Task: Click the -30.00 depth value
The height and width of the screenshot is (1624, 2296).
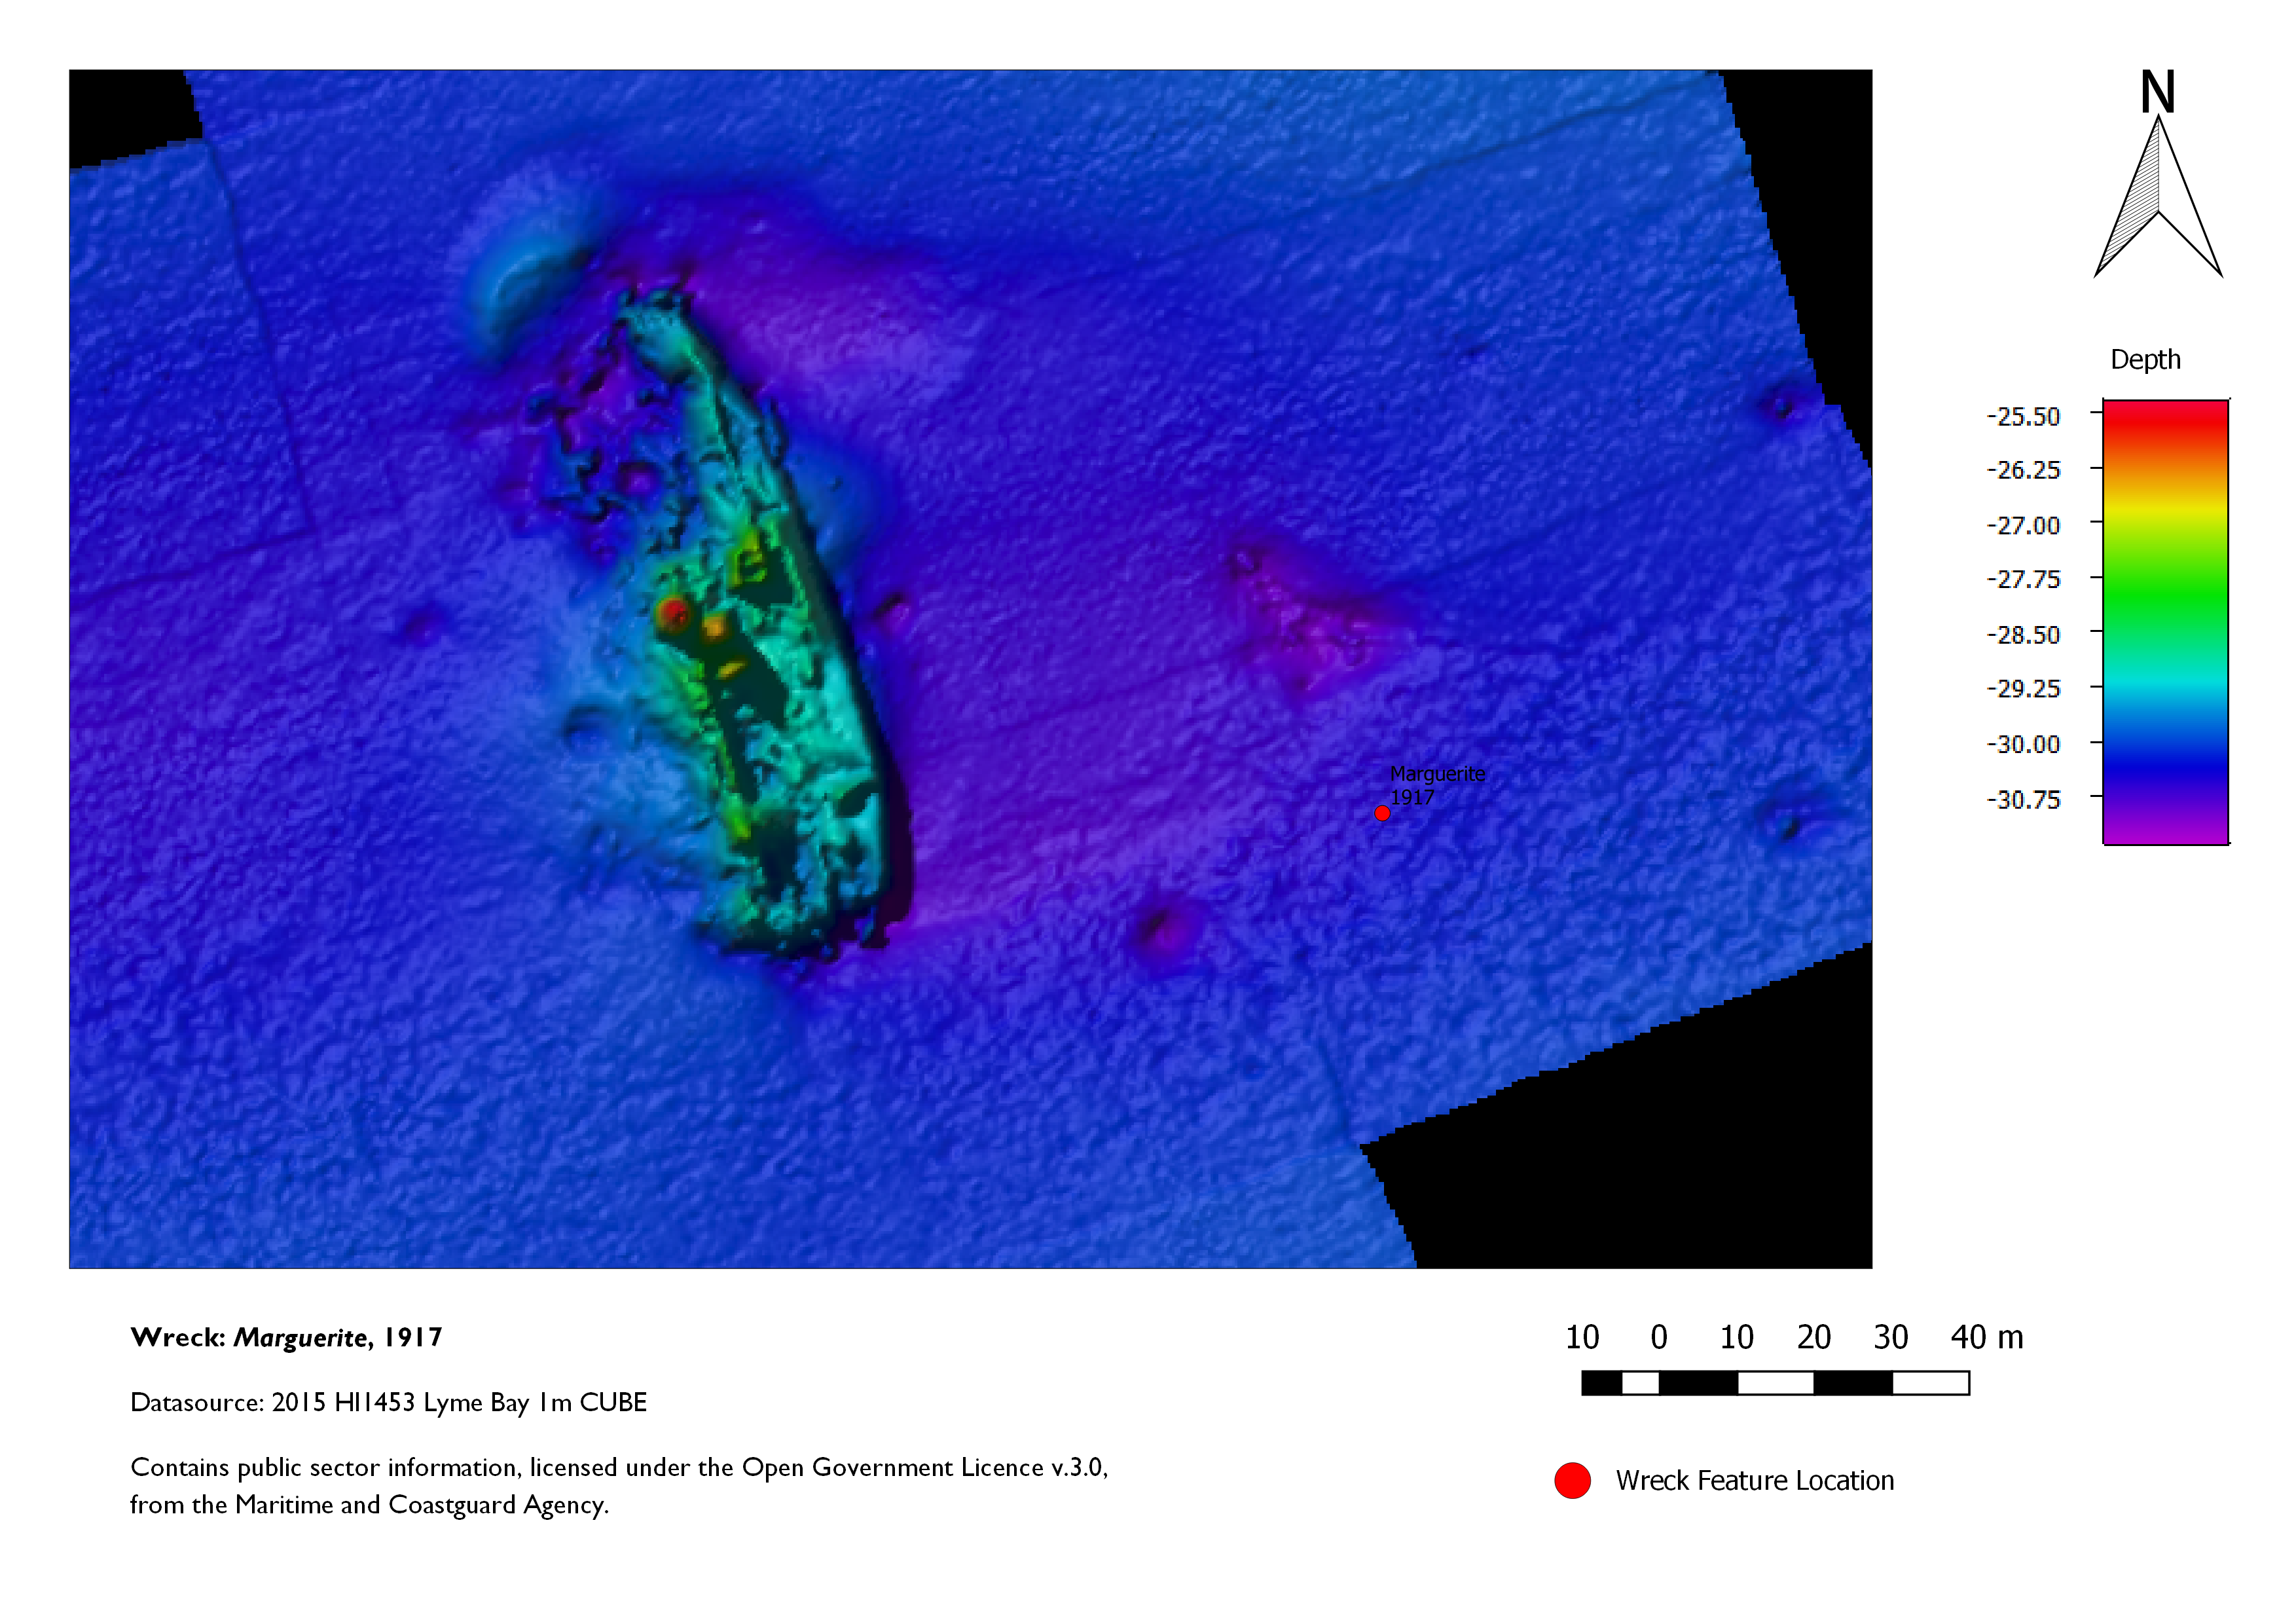Action: click(x=2023, y=744)
